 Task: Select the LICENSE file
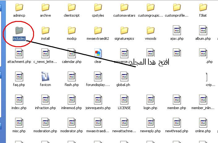124,100
